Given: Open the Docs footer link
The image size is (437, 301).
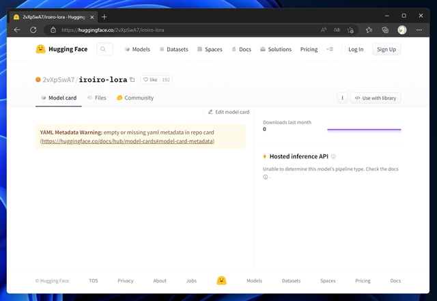Looking at the screenshot, I should (x=395, y=281).
